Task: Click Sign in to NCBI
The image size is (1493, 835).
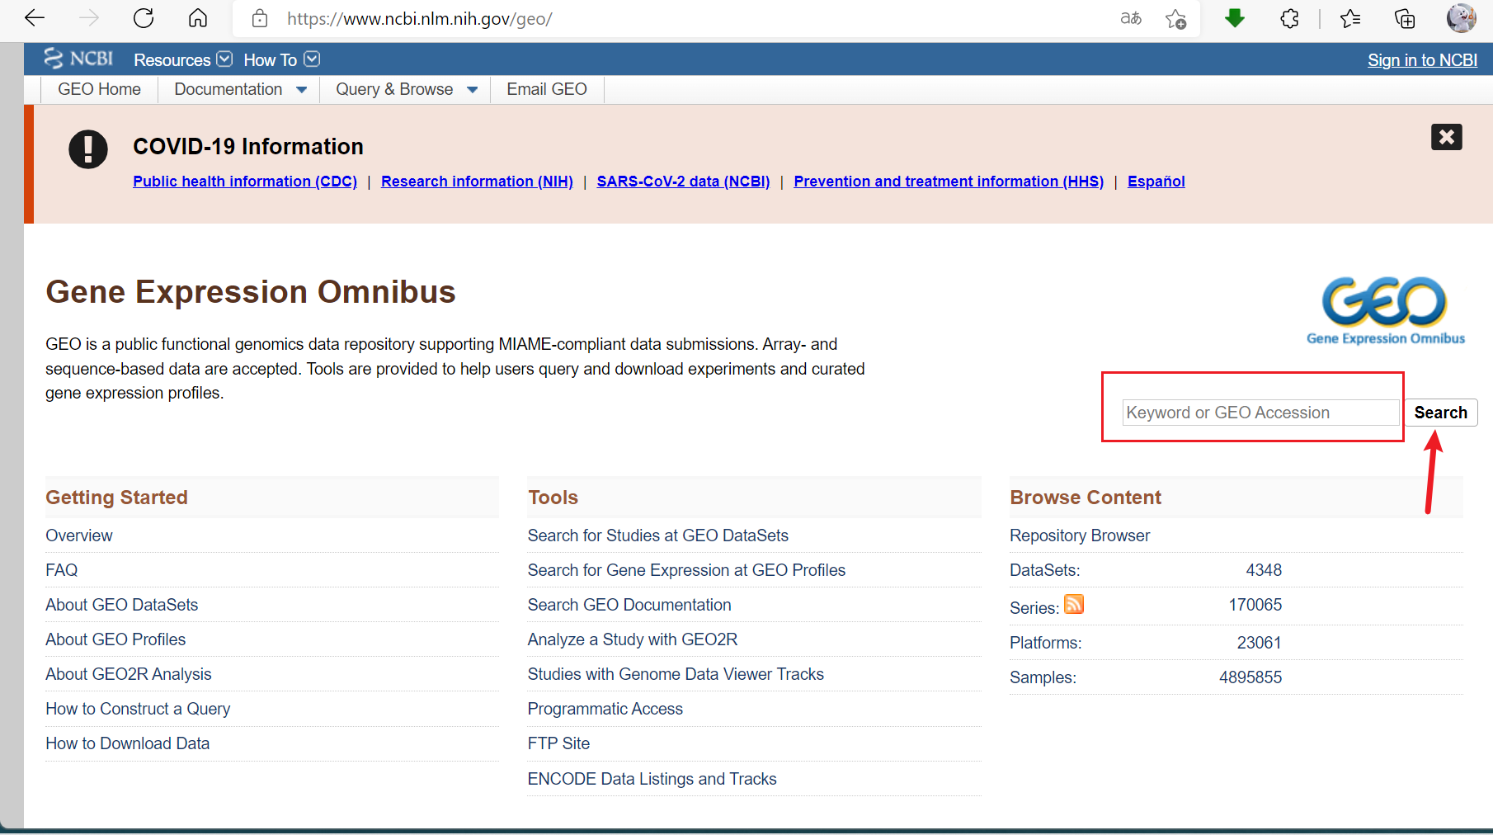Action: pyautogui.click(x=1422, y=60)
